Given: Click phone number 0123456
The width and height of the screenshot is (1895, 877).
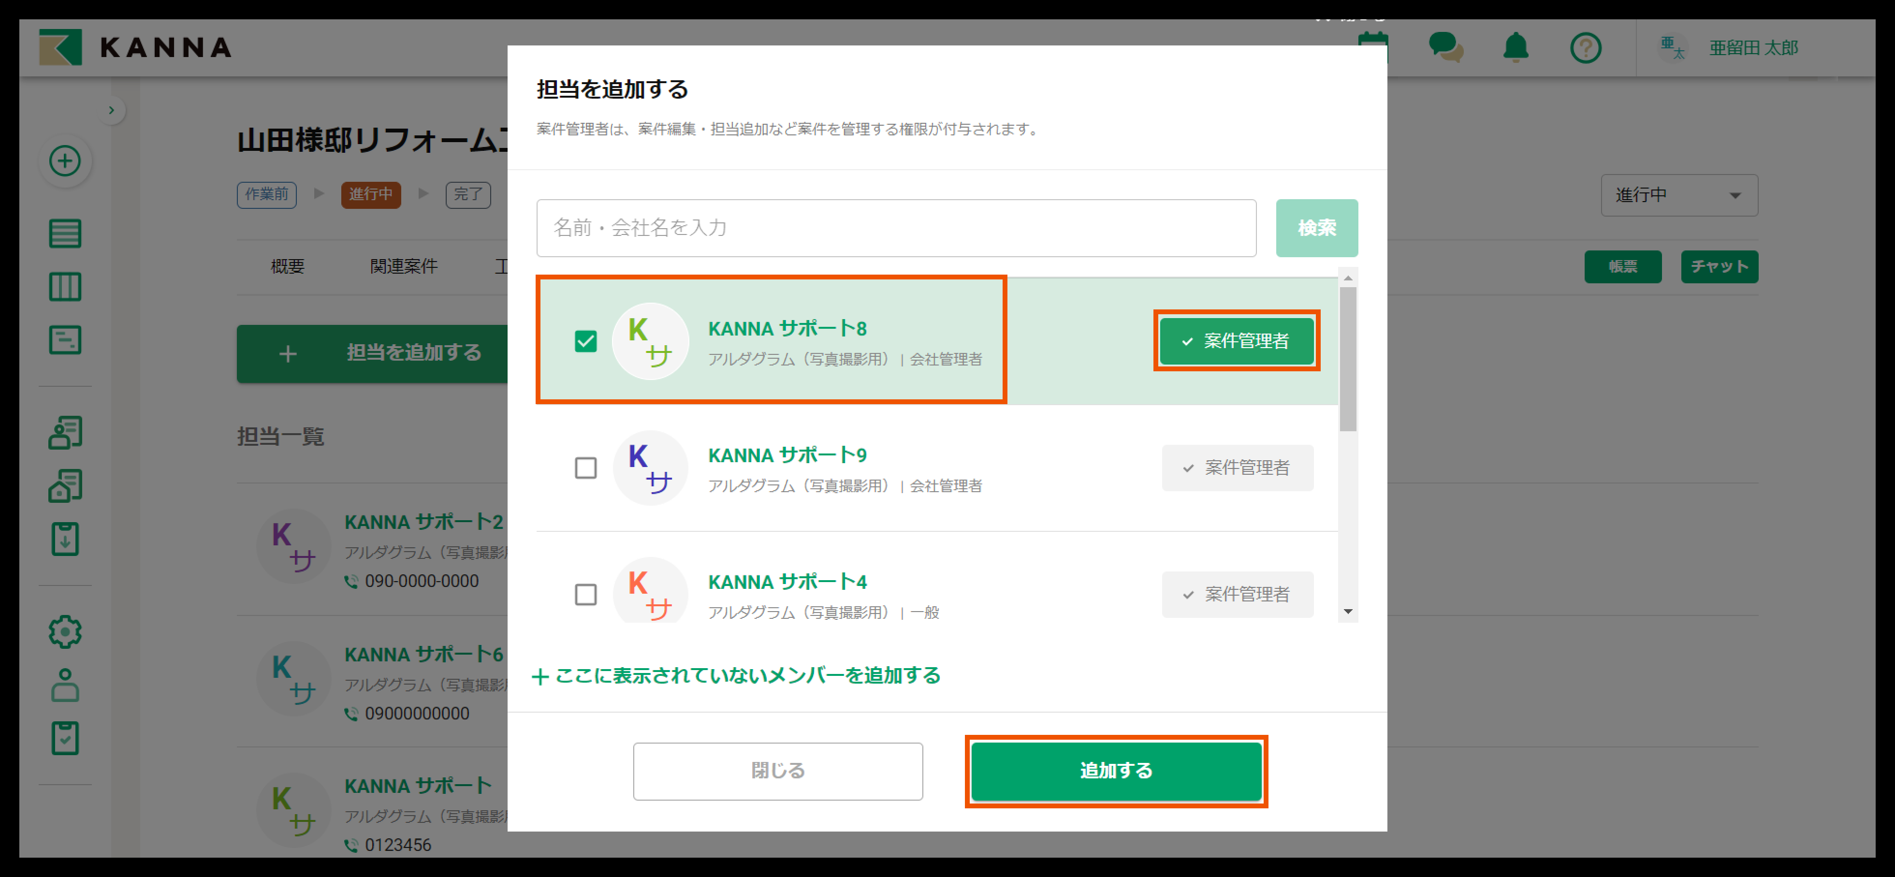Looking at the screenshot, I should tap(398, 845).
